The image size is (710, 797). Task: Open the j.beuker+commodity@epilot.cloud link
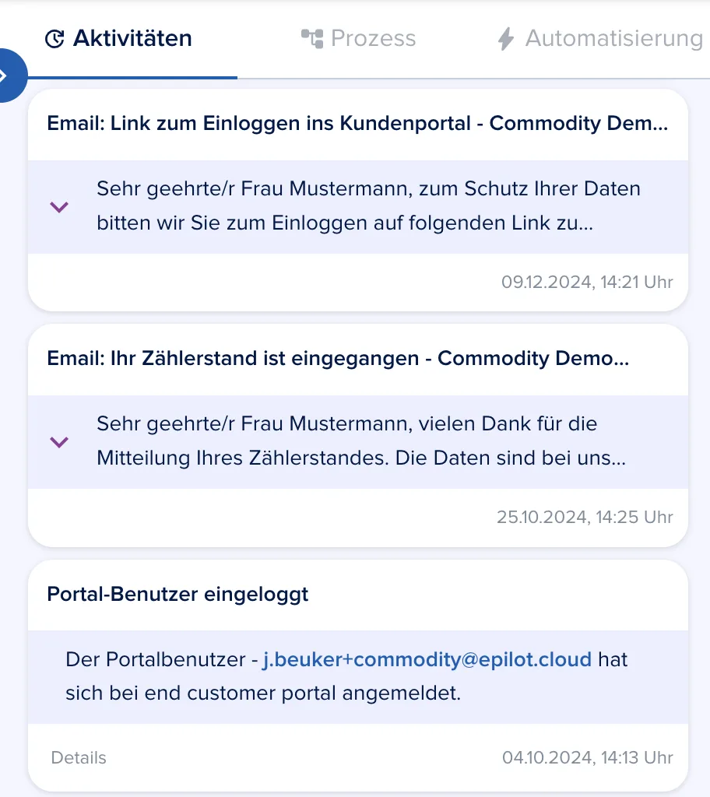tap(427, 659)
